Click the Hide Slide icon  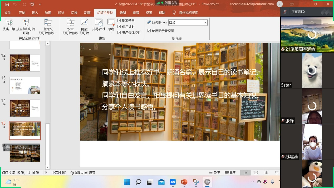click(84, 23)
